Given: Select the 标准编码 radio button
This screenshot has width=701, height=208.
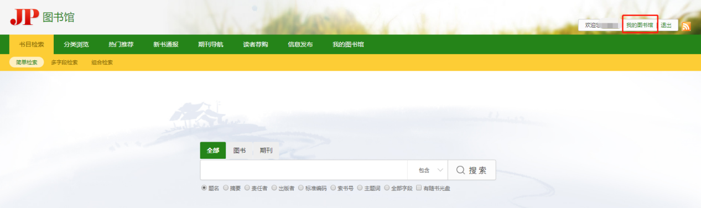Looking at the screenshot, I should tap(301, 188).
